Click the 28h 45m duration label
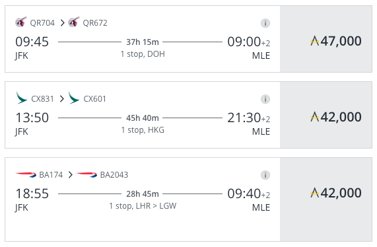377x247 pixels. (143, 194)
